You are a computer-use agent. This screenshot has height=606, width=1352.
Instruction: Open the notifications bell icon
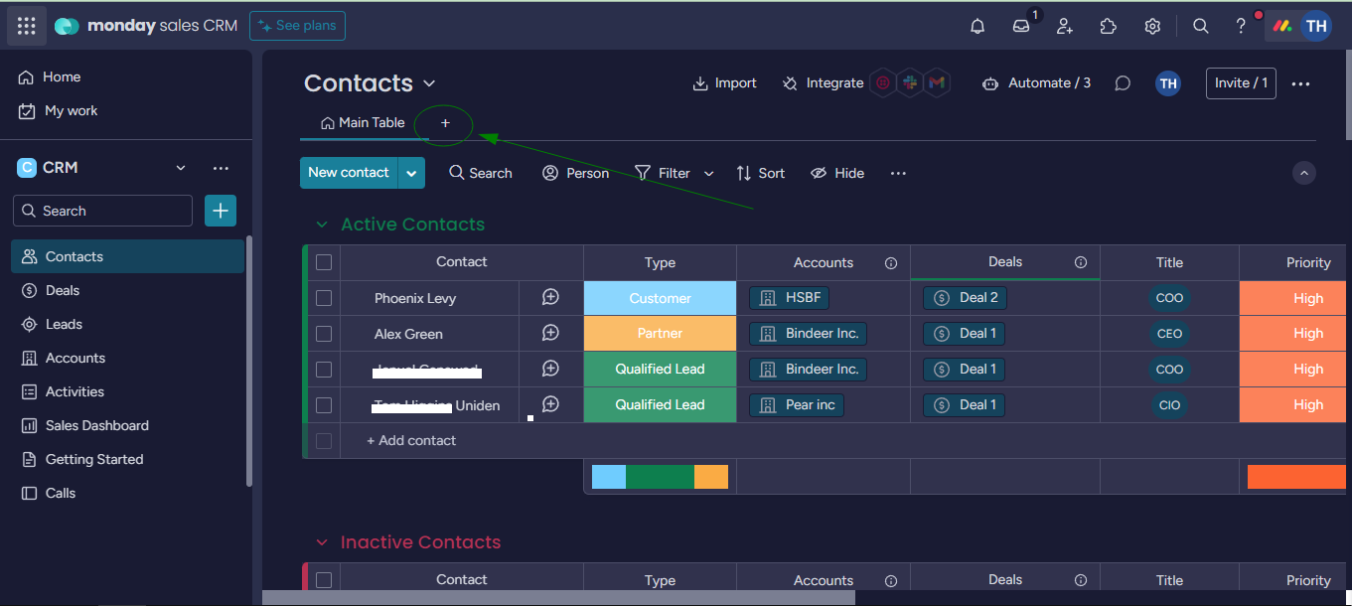pos(976,26)
